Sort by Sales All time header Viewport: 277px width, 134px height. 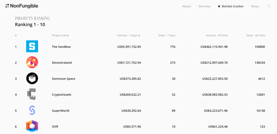pos(256,35)
